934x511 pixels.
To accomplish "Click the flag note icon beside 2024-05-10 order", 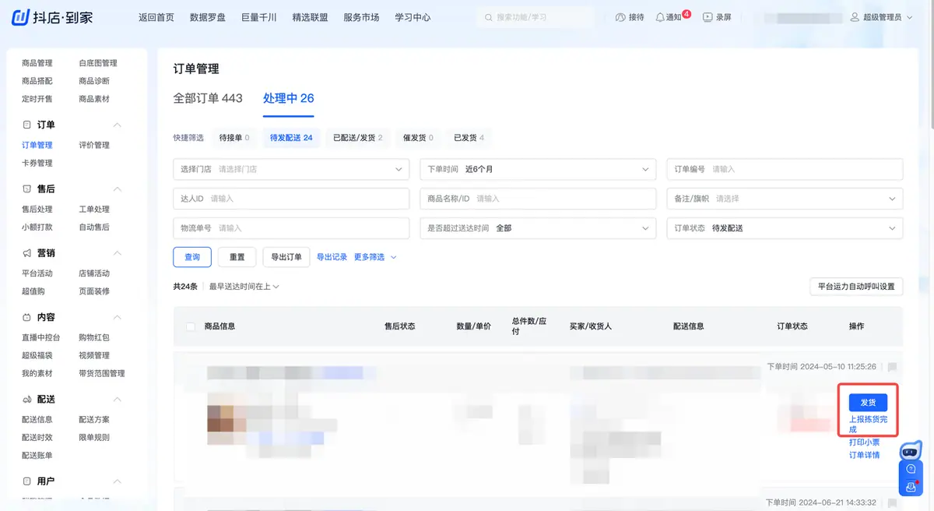I will 892,367.
